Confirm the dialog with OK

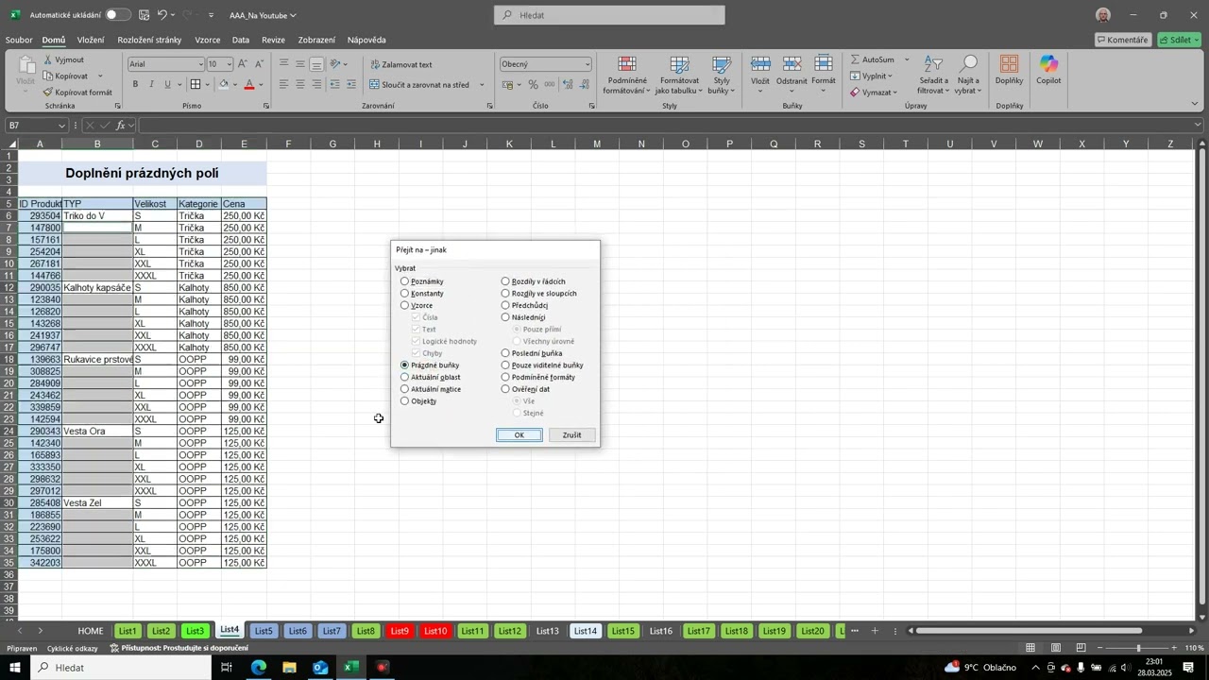(519, 435)
